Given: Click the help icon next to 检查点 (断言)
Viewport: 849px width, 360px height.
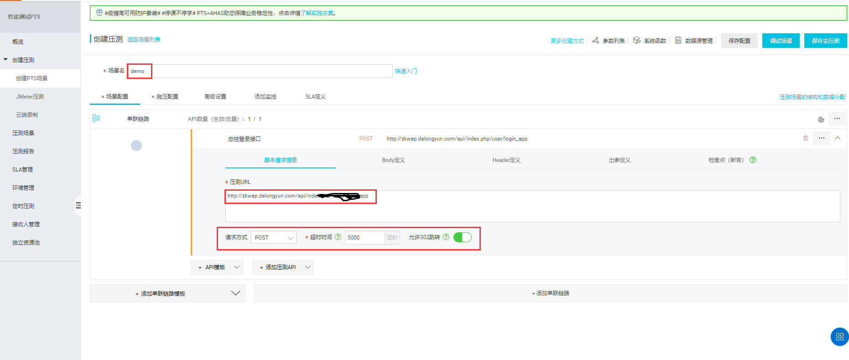Looking at the screenshot, I should click(753, 160).
